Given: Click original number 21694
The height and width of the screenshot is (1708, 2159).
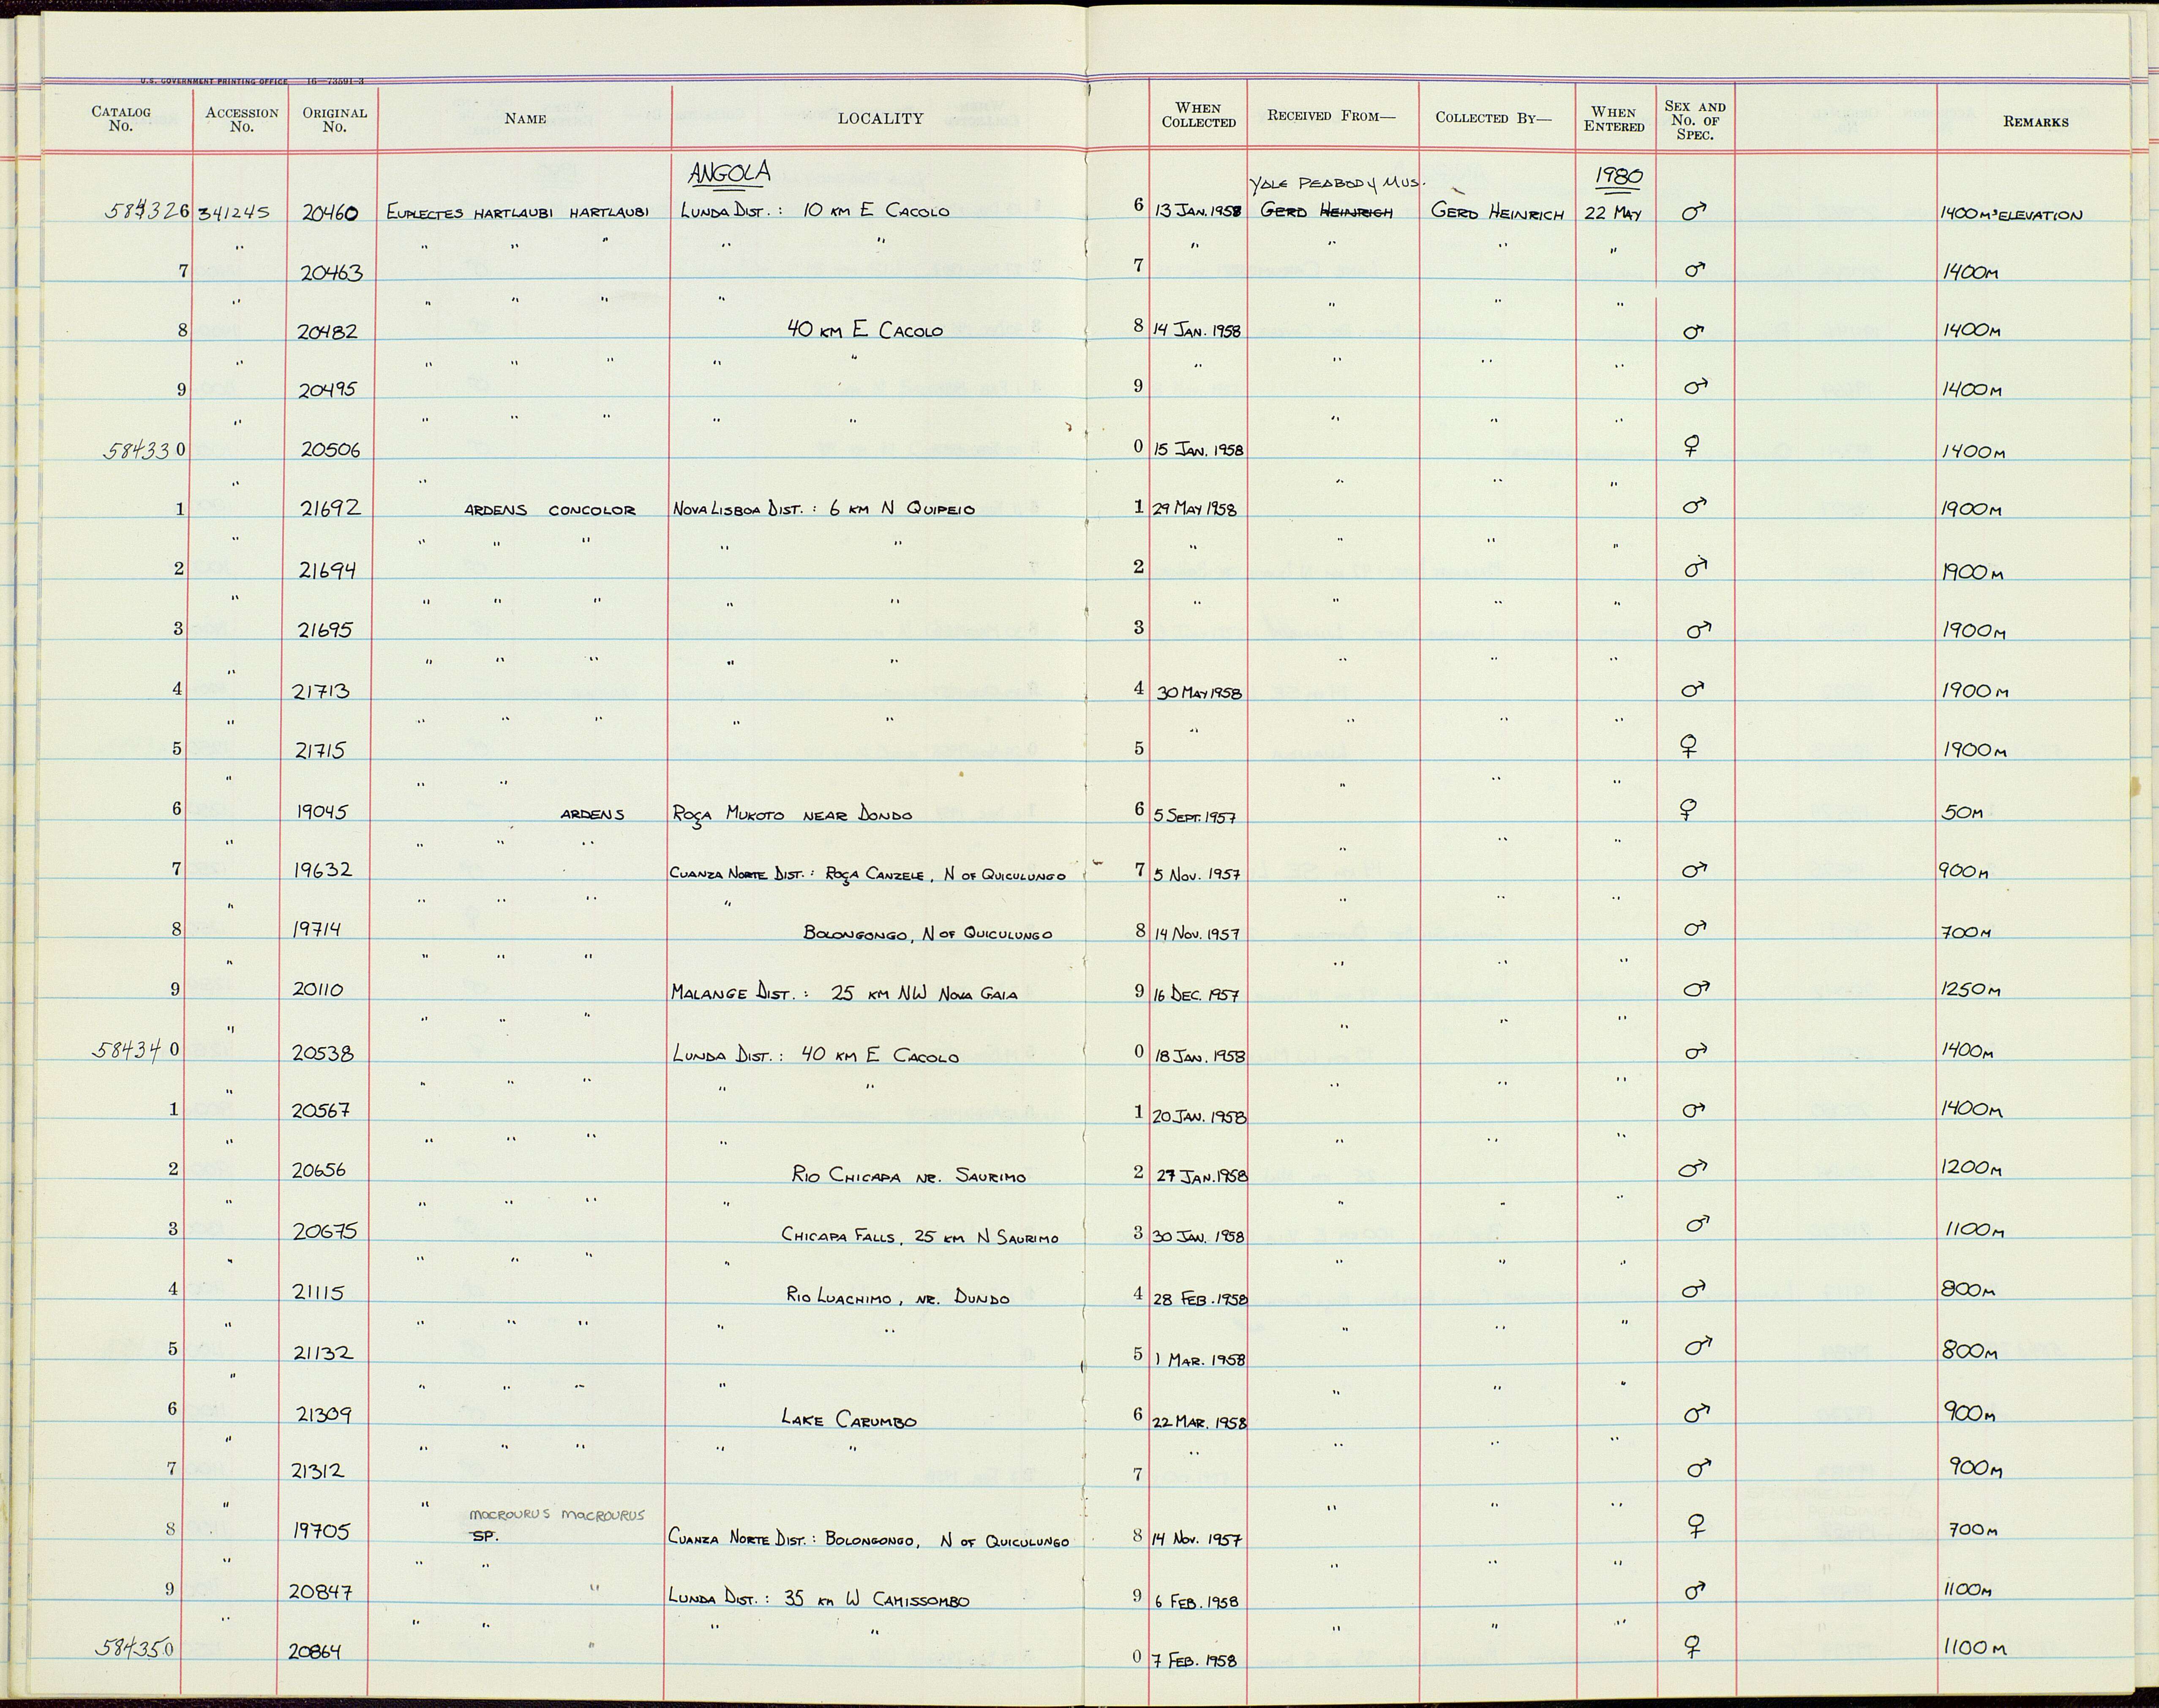Looking at the screenshot, I should click(328, 570).
